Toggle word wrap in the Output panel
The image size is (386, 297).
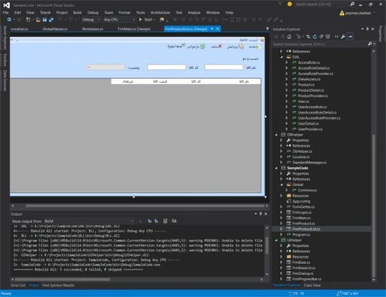tap(174, 221)
